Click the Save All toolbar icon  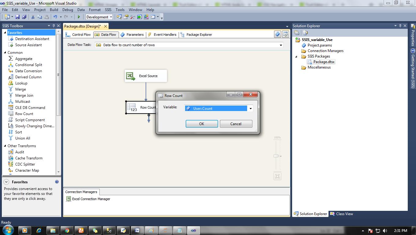pyautogui.click(x=24, y=17)
